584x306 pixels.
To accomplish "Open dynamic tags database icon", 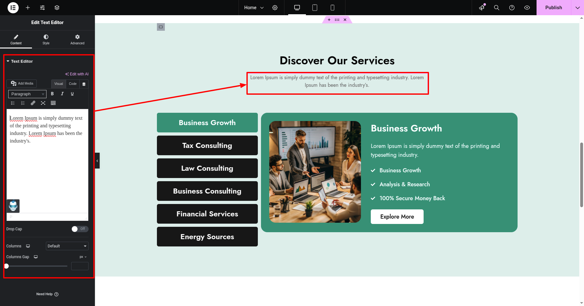I will point(84,84).
